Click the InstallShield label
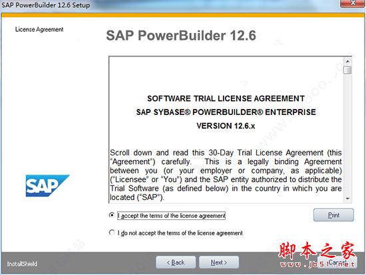Image resolution: width=366 pixels, height=275 pixels. tap(22, 264)
